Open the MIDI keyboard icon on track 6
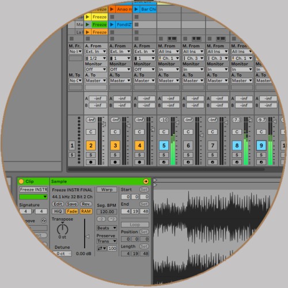The height and width of the screenshot is (288, 288). tap(196, 39)
